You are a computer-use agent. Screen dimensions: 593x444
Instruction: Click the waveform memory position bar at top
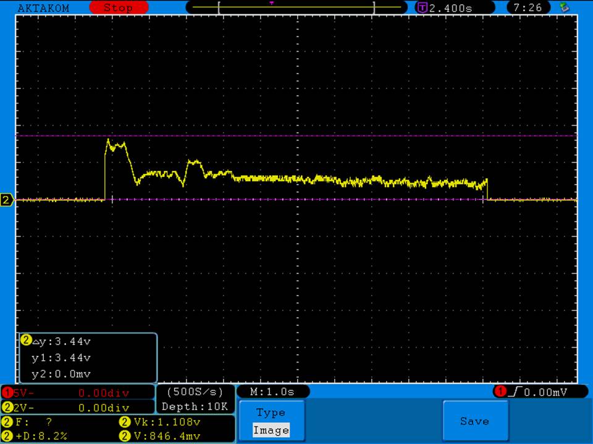coord(296,7)
